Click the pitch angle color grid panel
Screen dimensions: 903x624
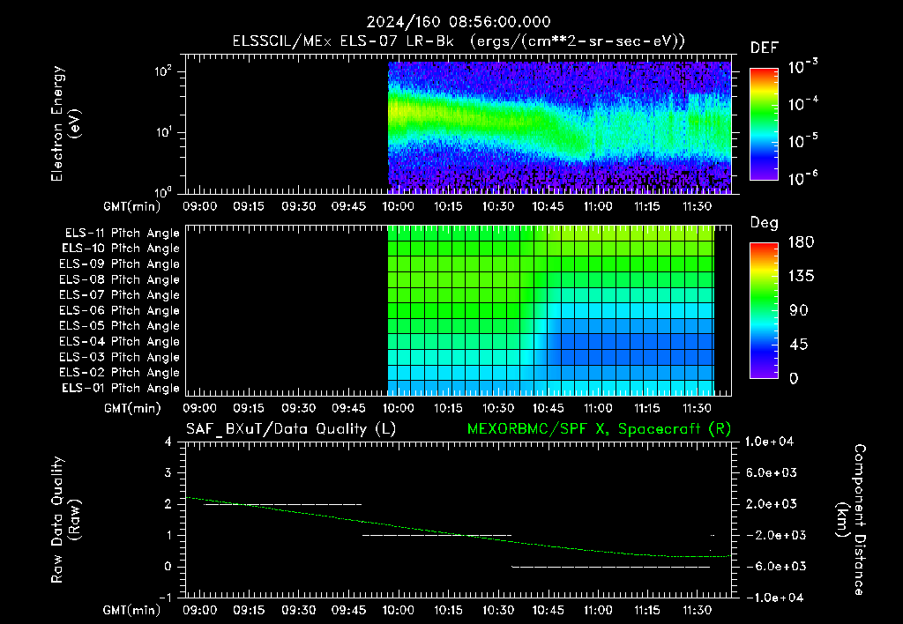pos(551,311)
